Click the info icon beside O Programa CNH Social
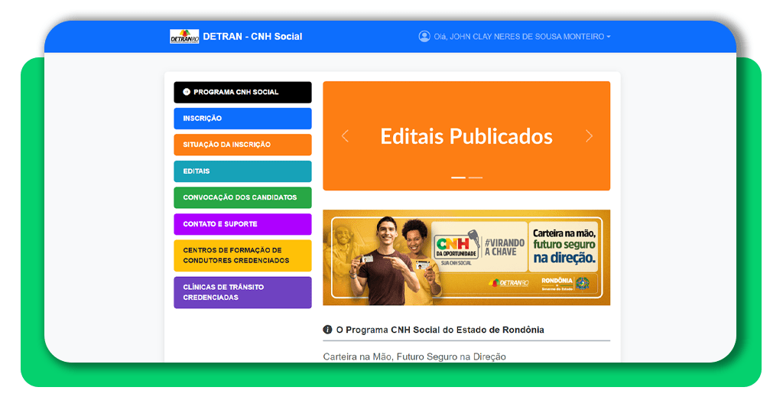The height and width of the screenshot is (410, 783). point(327,330)
